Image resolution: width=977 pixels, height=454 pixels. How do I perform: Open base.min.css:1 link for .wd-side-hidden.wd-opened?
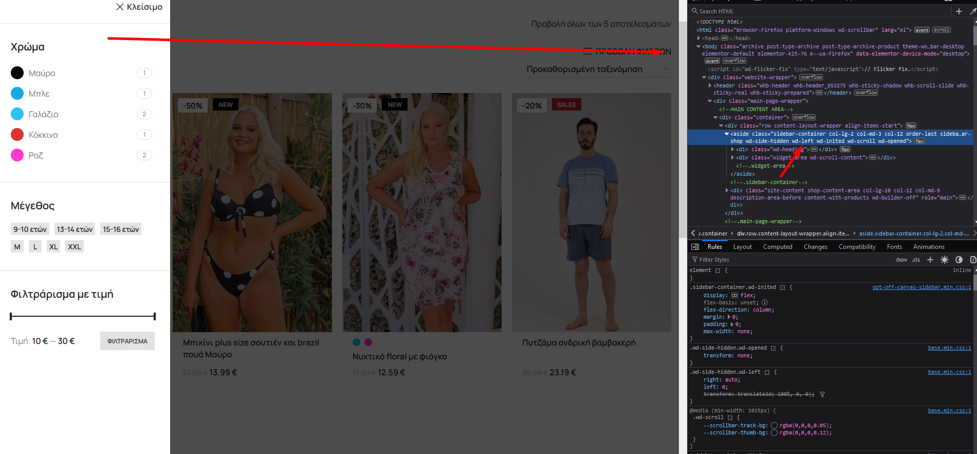(949, 348)
